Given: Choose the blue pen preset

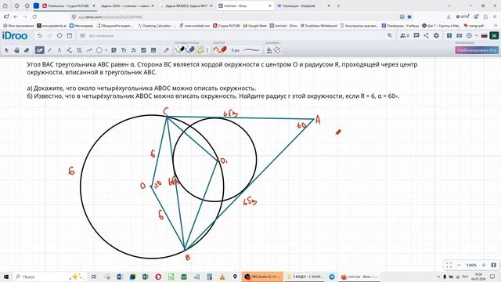Looking at the screenshot, I should (190, 49).
